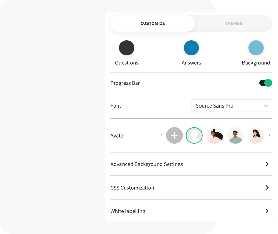Open the Font dropdown
Viewport: 278px width, 234px height.
pos(232,106)
